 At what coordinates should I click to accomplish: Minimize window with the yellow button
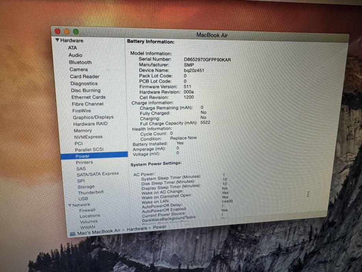[x=67, y=32]
